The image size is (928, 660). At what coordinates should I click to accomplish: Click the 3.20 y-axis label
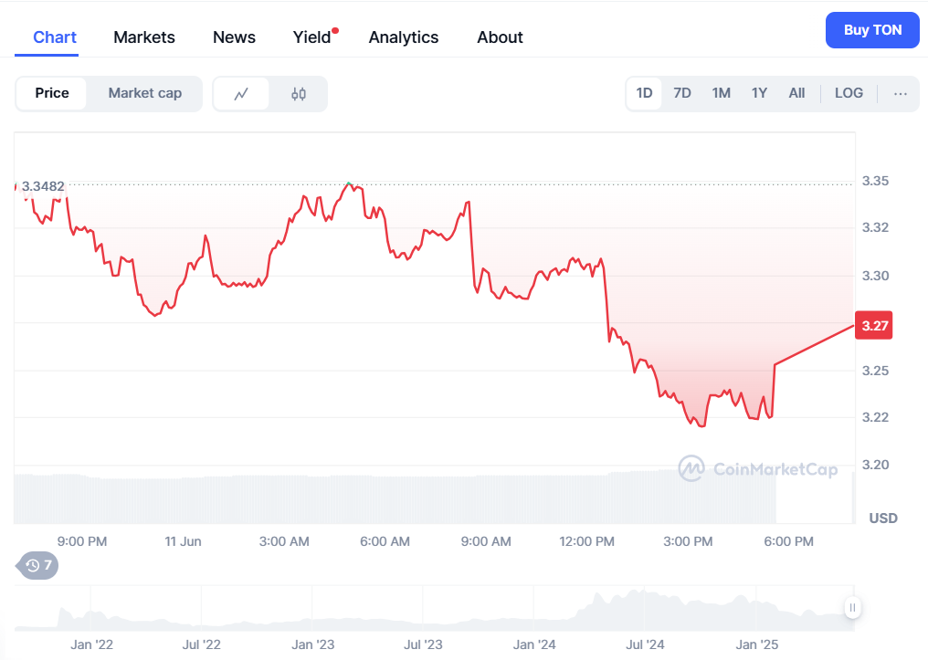(875, 465)
